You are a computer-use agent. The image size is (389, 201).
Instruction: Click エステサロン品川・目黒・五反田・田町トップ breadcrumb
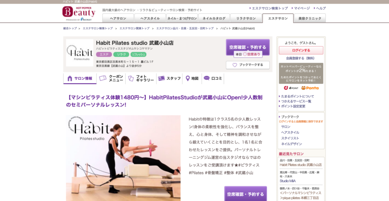click(185, 28)
